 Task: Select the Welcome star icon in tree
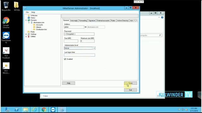29,15
